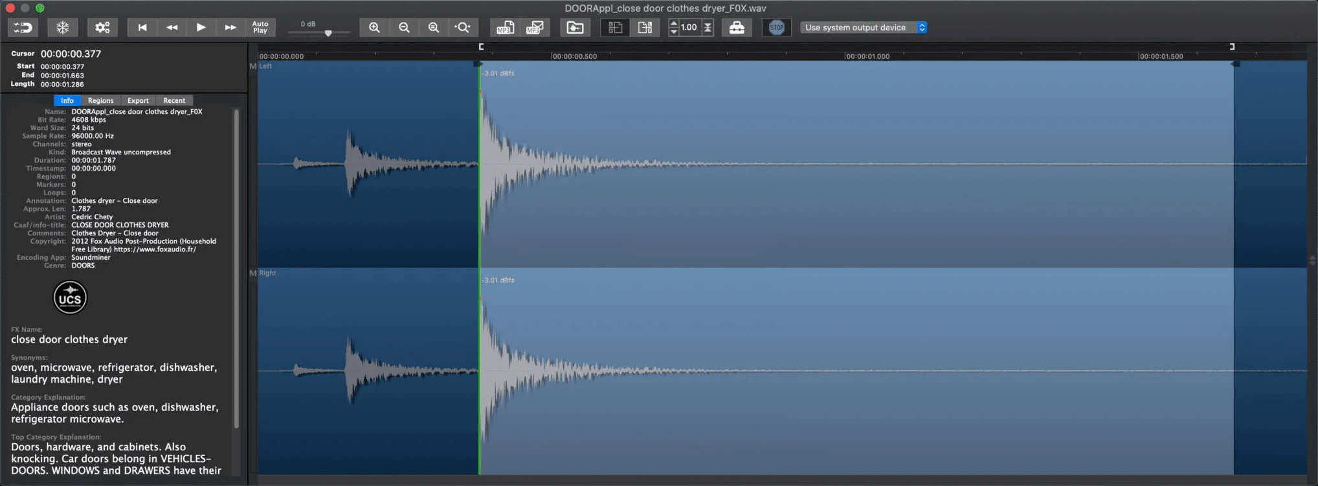Click the Artist value Cedric Chety
The height and width of the screenshot is (486, 1318).
tap(92, 217)
